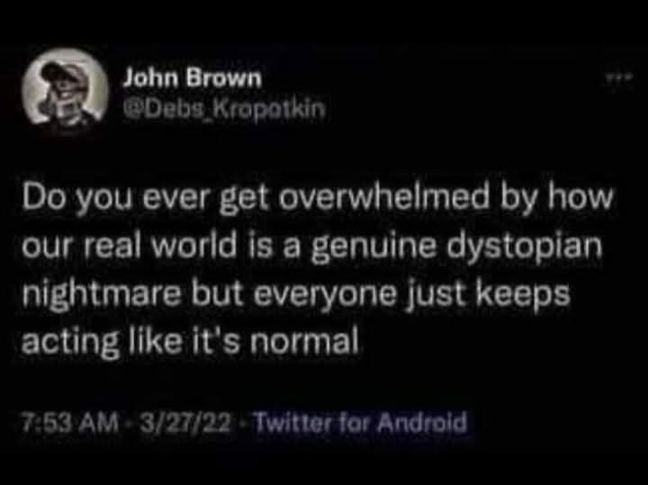This screenshot has height=485, width=648.
Task: Click the word "dystopian" in the tweet
Action: point(526,247)
